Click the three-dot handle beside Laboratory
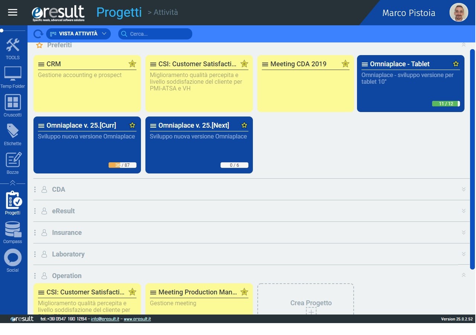Screen dimensions: 476x335 (35, 254)
